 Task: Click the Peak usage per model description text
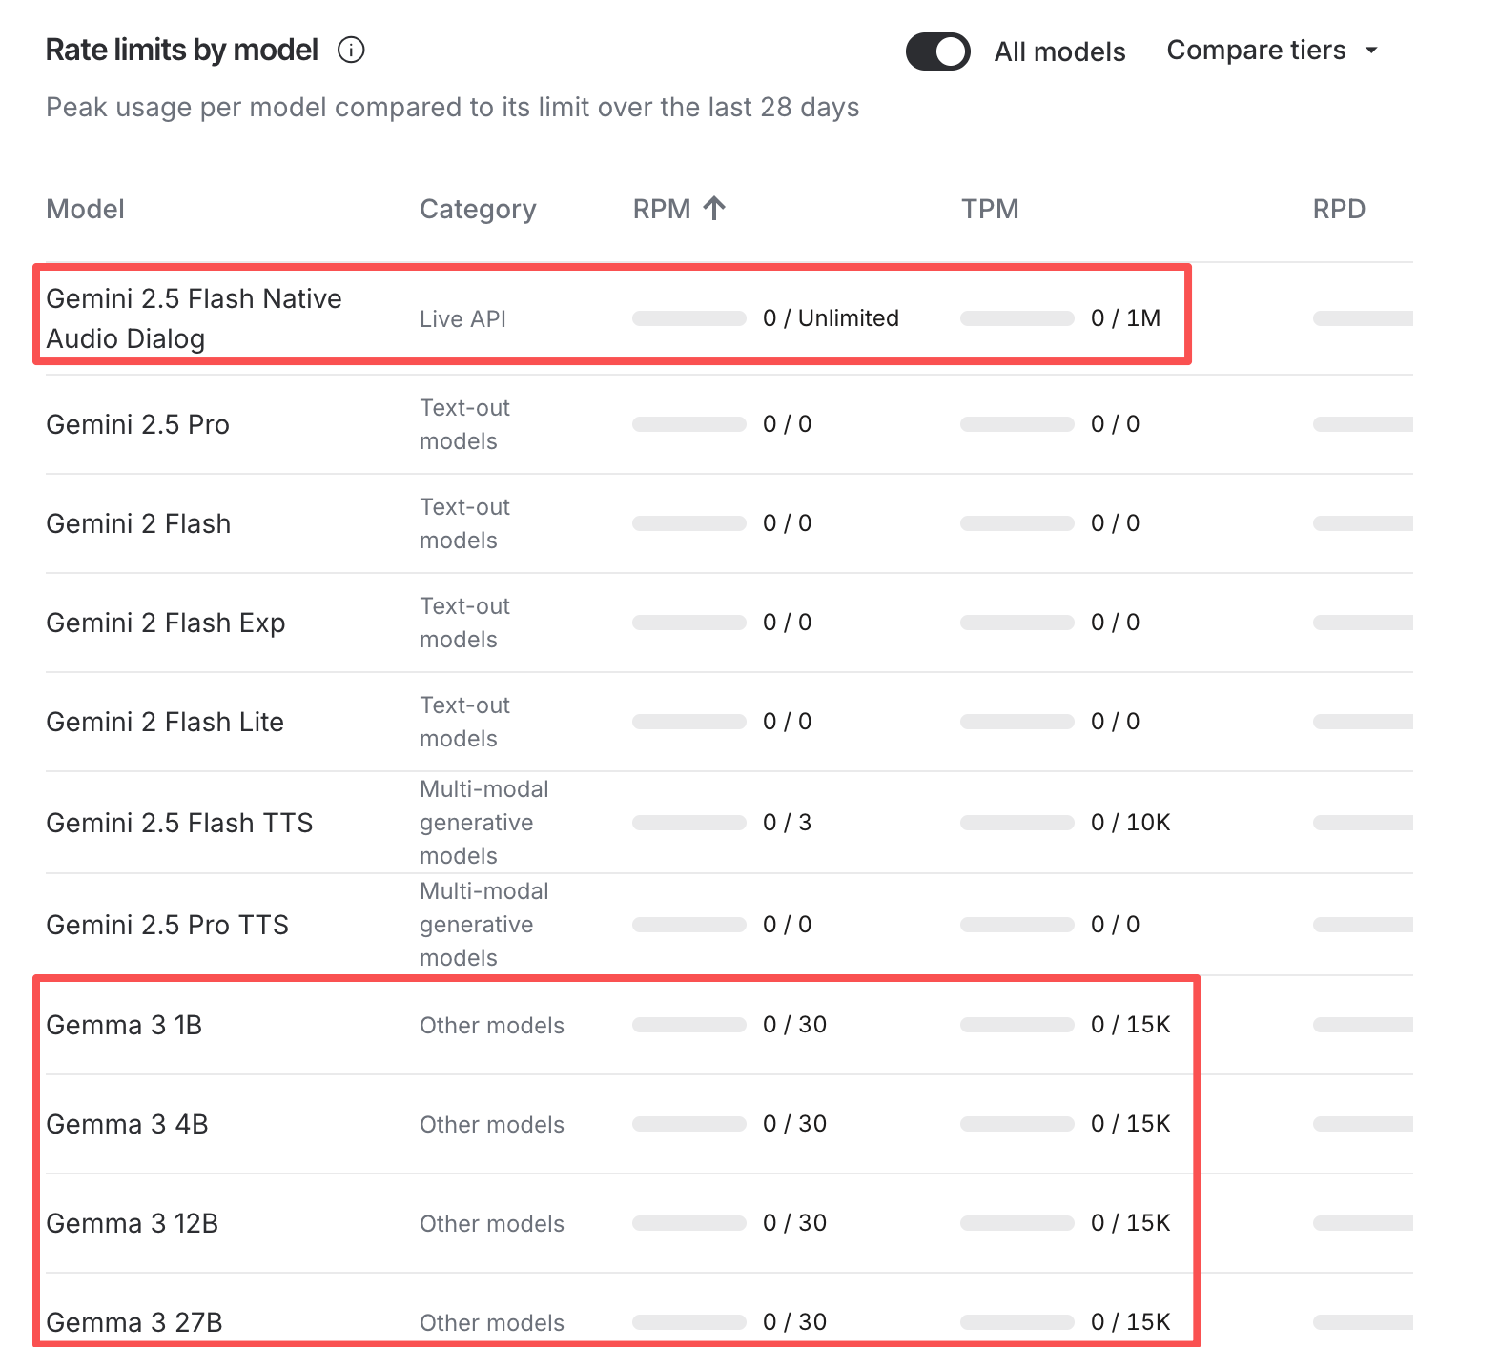tap(453, 107)
